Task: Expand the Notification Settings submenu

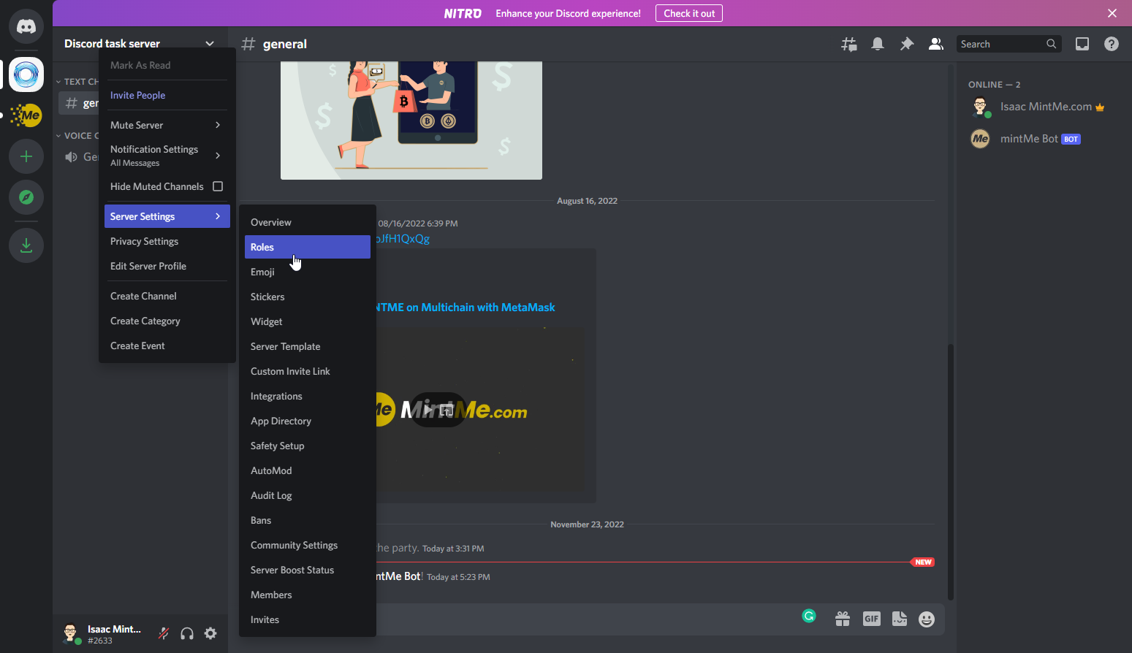Action: [x=166, y=155]
